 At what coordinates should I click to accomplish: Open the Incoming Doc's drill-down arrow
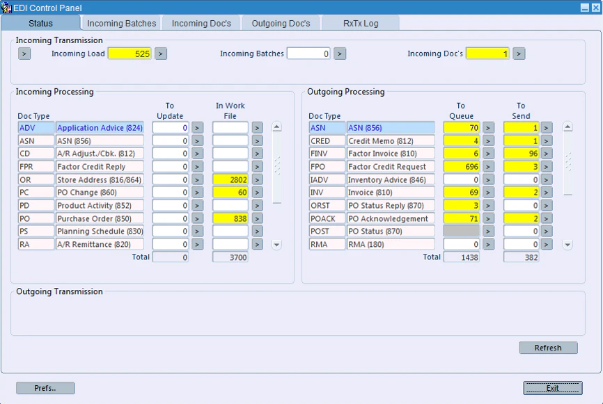coord(518,53)
